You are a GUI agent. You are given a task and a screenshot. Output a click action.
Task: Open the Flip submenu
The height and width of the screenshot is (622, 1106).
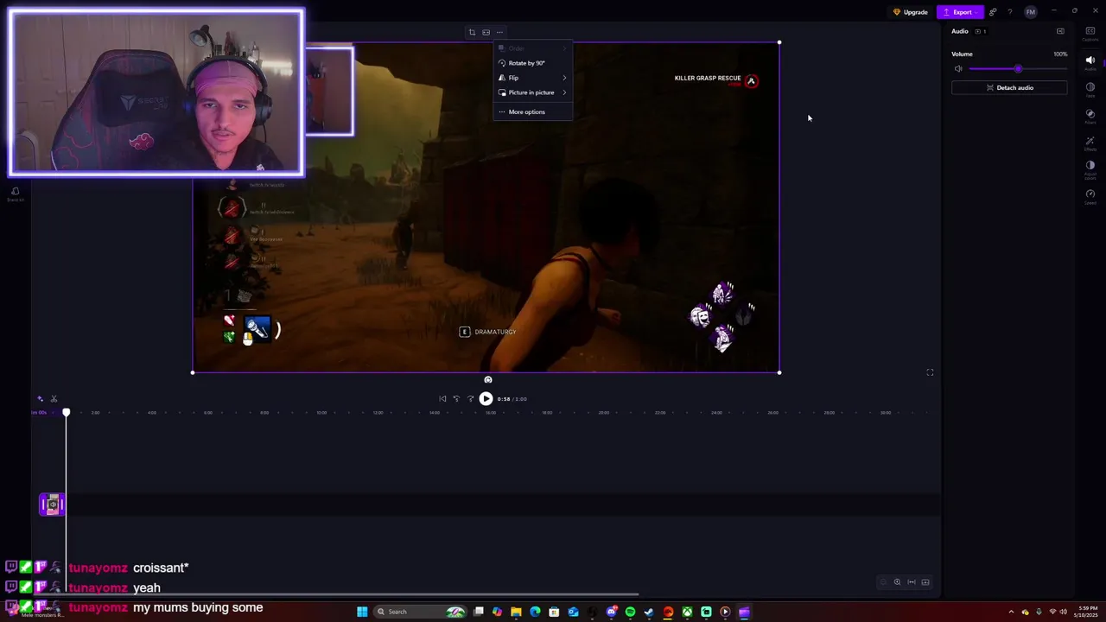[532, 78]
